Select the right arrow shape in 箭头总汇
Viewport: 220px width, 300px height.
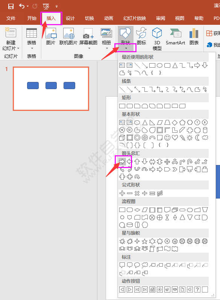click(x=122, y=162)
